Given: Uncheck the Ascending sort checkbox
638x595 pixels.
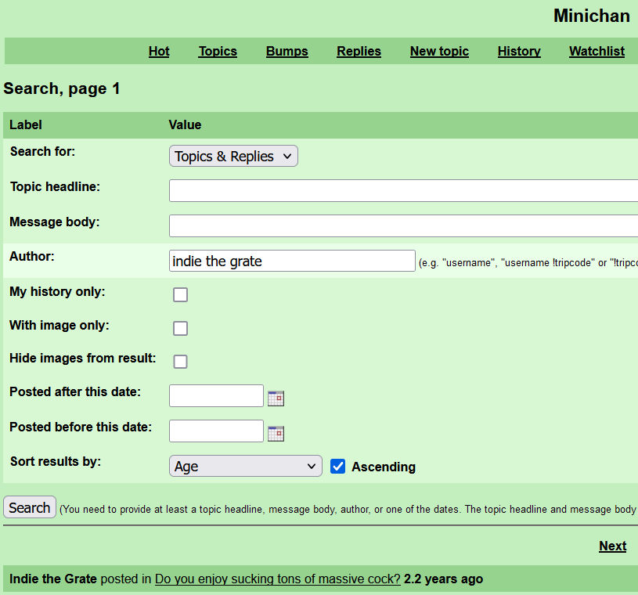Looking at the screenshot, I should pos(338,467).
